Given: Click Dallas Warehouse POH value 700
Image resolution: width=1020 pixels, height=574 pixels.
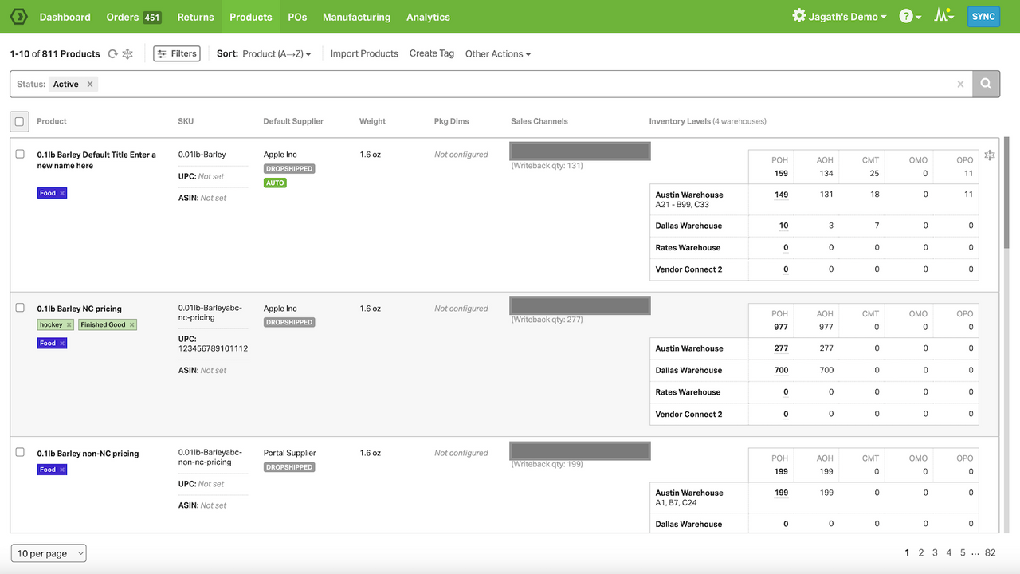Looking at the screenshot, I should point(781,370).
